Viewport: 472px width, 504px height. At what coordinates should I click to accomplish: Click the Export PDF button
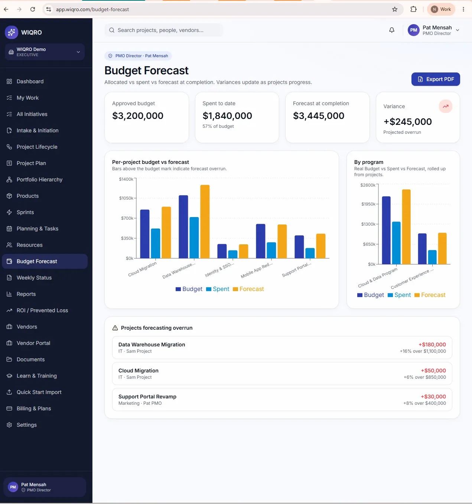436,79
